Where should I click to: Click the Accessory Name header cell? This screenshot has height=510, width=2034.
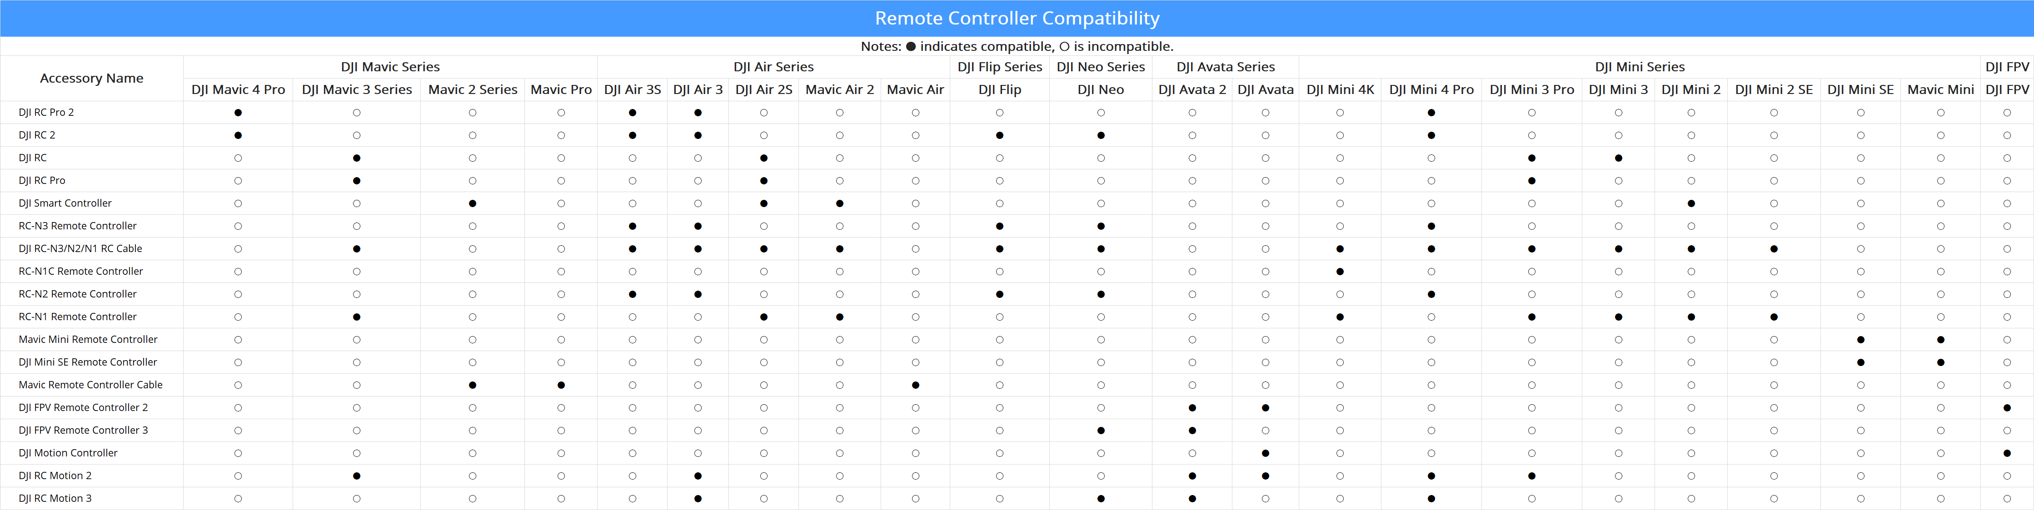[x=92, y=78]
